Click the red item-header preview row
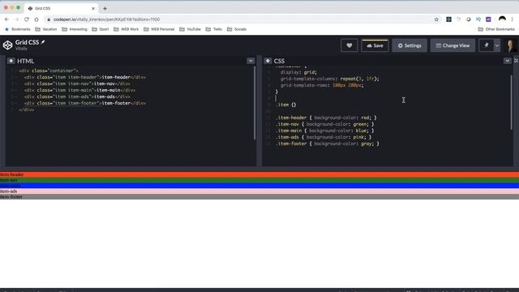The image size is (519, 292). pos(259,174)
